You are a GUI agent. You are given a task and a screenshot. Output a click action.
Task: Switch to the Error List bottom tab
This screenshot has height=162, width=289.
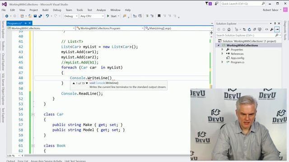click(x=23, y=161)
